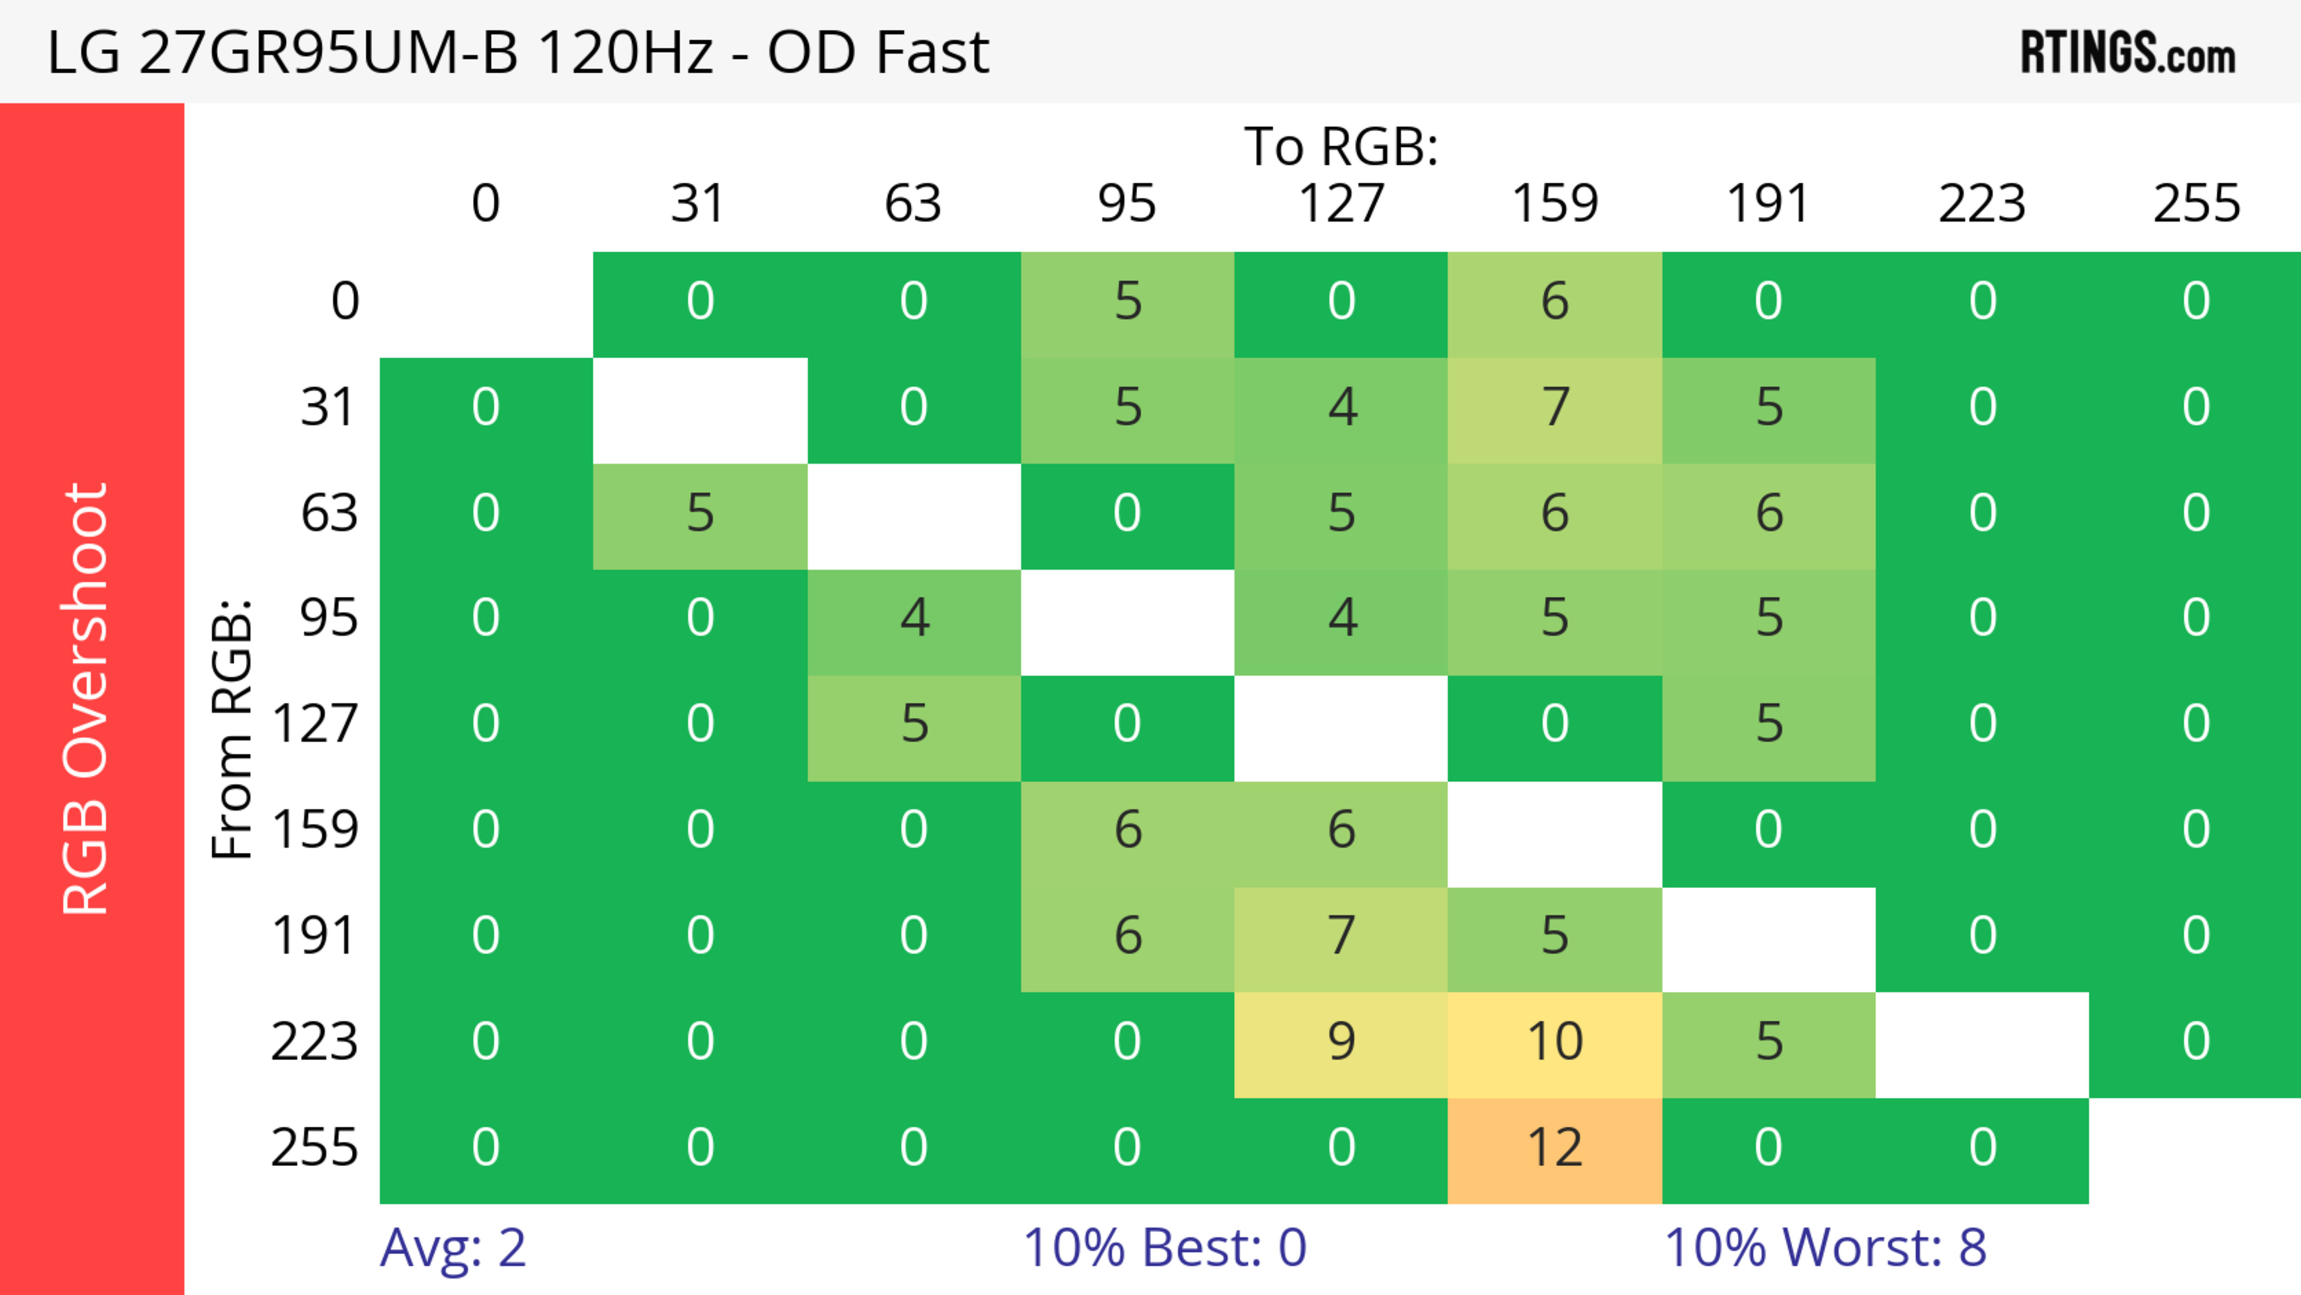2301x1295 pixels.
Task: Click the orange cell showing 12
Action: (1554, 1149)
